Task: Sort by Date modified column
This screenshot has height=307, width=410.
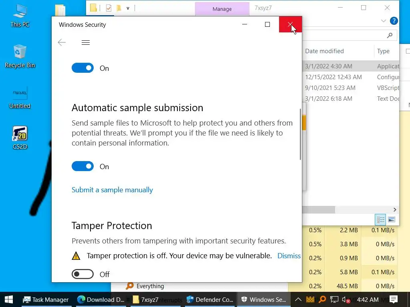Action: (324, 51)
